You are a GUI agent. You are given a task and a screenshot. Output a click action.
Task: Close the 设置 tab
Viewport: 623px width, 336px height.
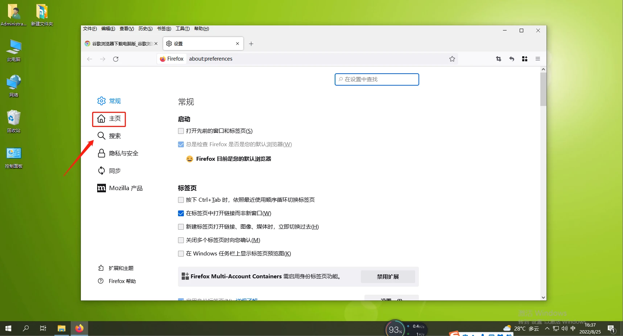[238, 44]
